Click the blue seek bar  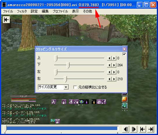62,128
